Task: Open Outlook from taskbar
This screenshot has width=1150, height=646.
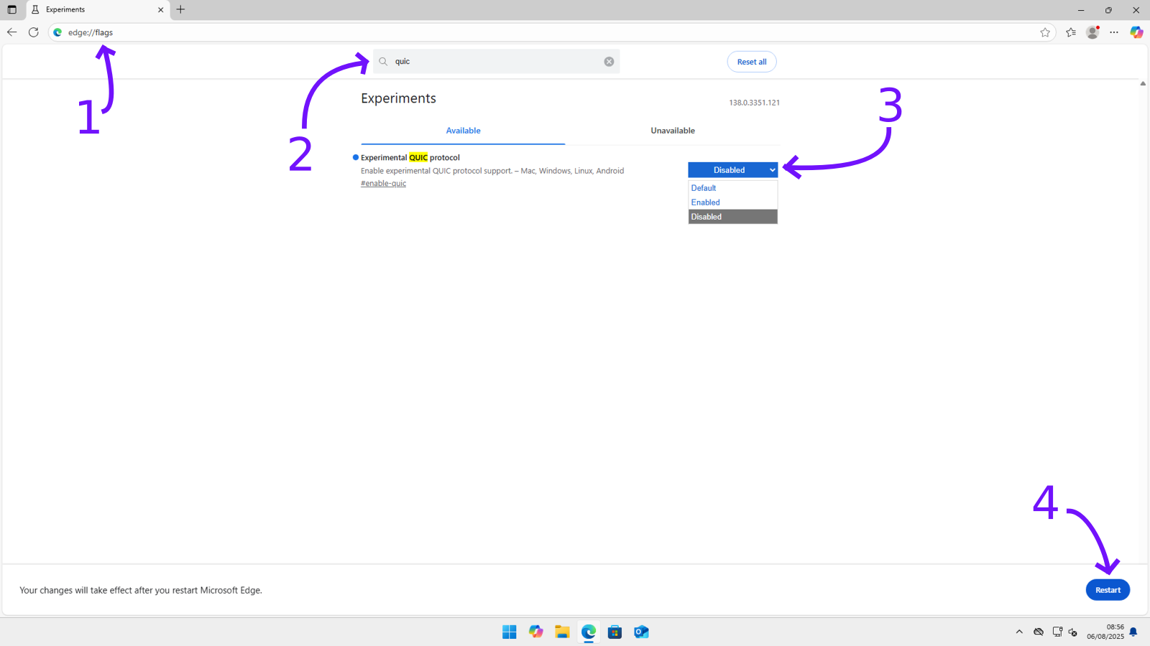Action: (x=641, y=632)
